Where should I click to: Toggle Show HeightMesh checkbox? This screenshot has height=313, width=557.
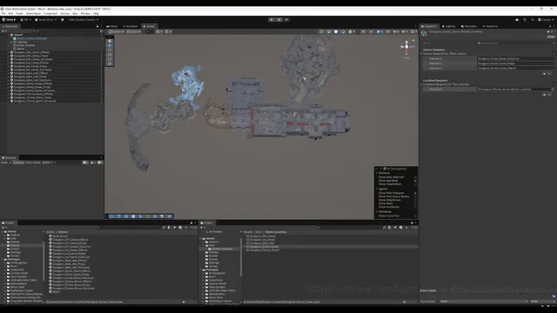click(415, 184)
